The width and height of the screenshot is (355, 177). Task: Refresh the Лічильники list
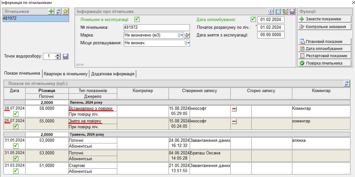pyautogui.click(x=58, y=11)
